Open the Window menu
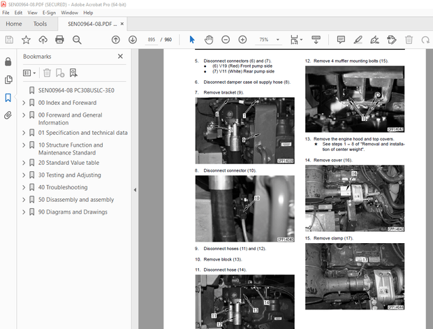The width and height of the screenshot is (433, 329). click(x=69, y=13)
